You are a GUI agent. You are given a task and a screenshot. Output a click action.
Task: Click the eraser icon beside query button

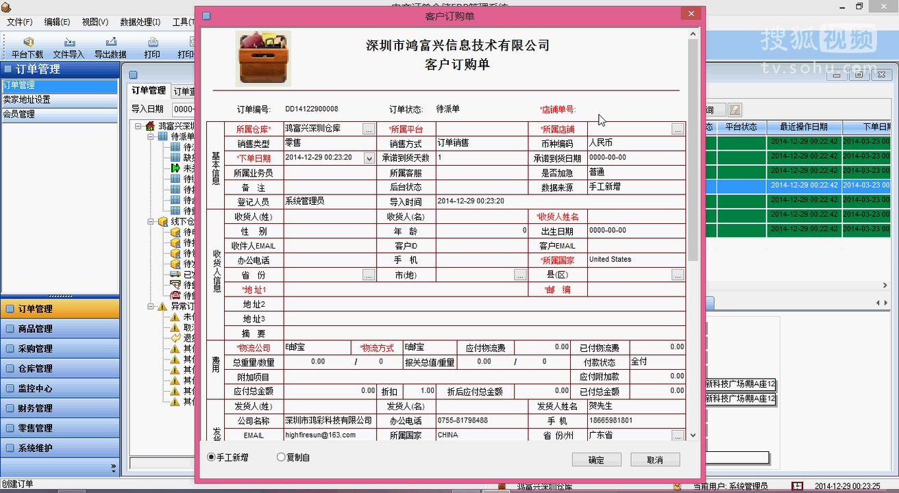pos(735,110)
